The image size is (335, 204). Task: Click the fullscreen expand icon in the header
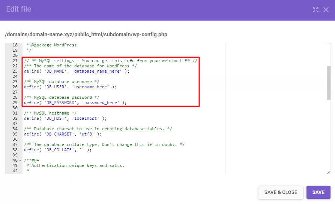tap(315, 10)
